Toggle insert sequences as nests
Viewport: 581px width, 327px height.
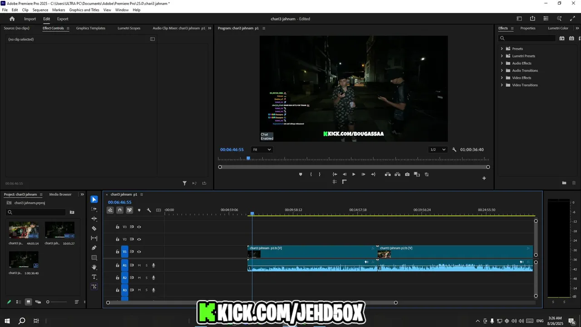(110, 210)
